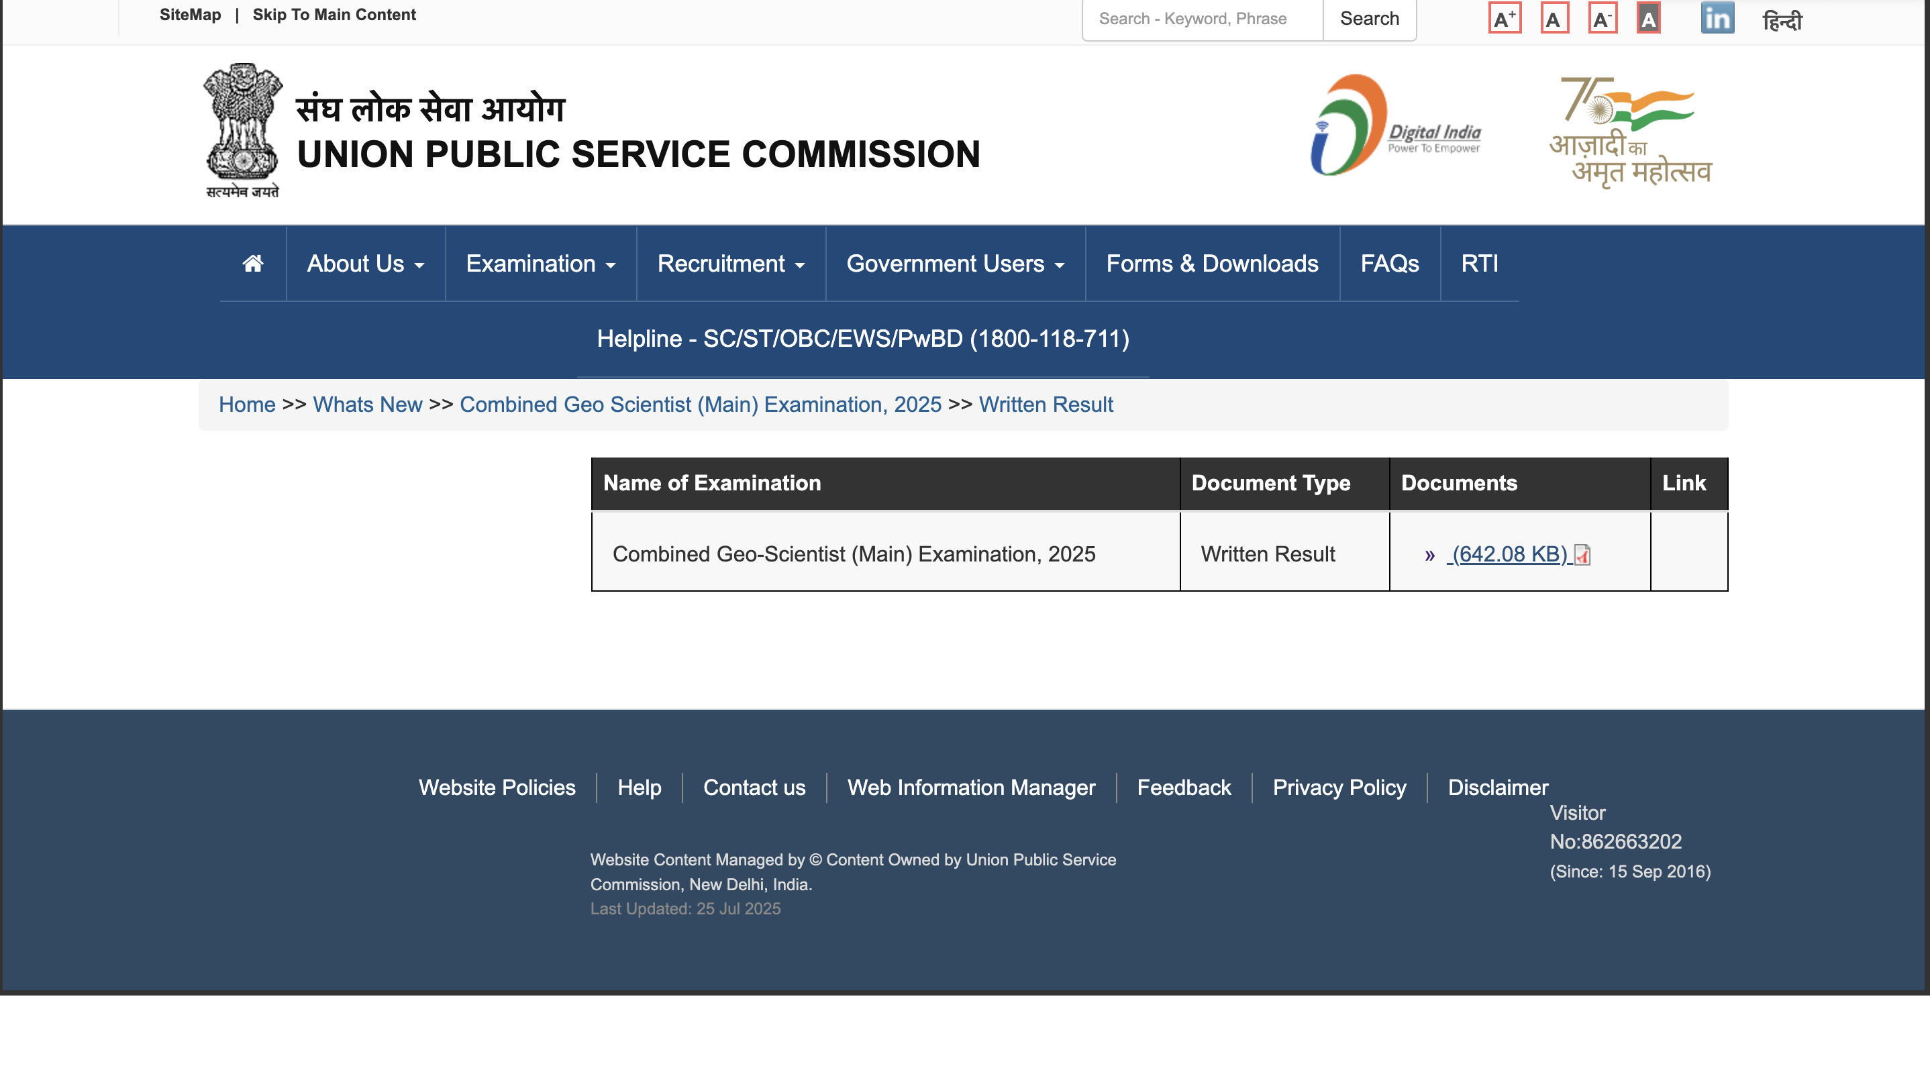This screenshot has width=1930, height=1072.
Task: Open the LinkedIn icon
Action: point(1717,18)
